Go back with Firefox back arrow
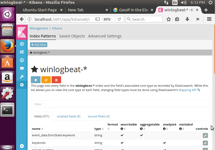Screen dimensions: 216x150 22,19
